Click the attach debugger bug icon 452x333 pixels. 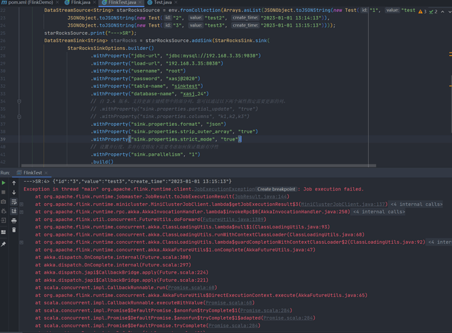pyautogui.click(x=3, y=211)
